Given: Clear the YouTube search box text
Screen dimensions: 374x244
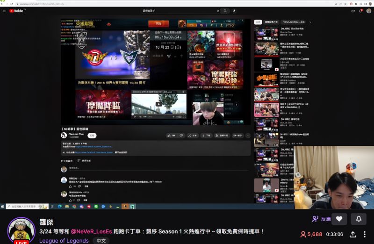Looking at the screenshot, I should 218,11.
